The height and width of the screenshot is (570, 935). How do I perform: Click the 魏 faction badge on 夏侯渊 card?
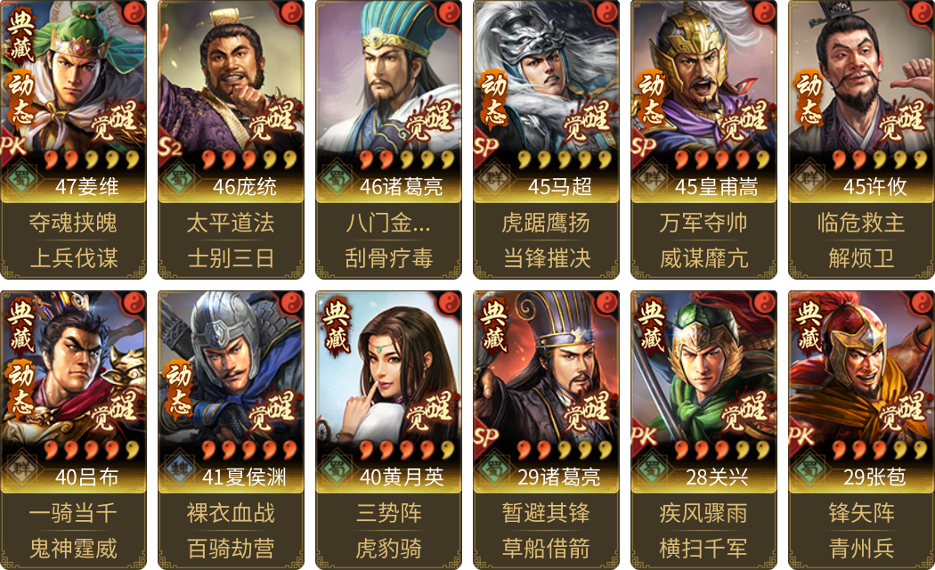180,468
